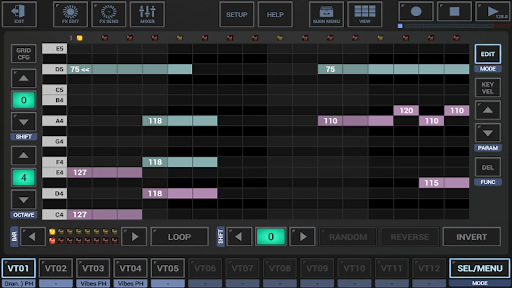The width and height of the screenshot is (512, 288).
Task: Start recording with the Record button
Action: [416, 12]
